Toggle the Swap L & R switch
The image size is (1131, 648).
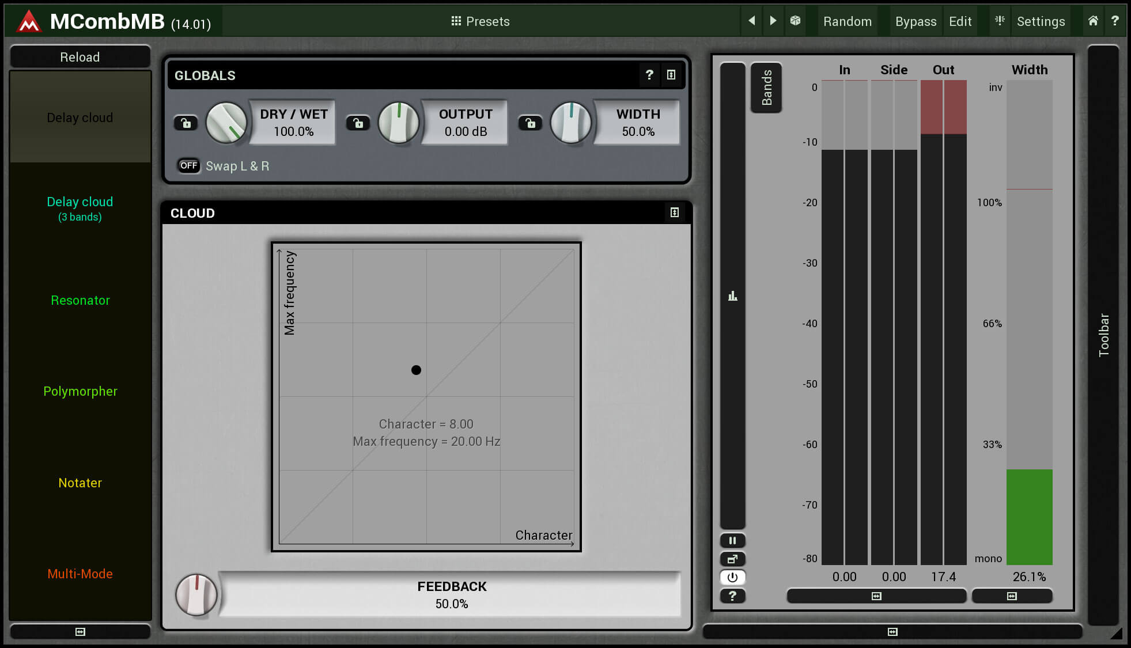pyautogui.click(x=188, y=166)
